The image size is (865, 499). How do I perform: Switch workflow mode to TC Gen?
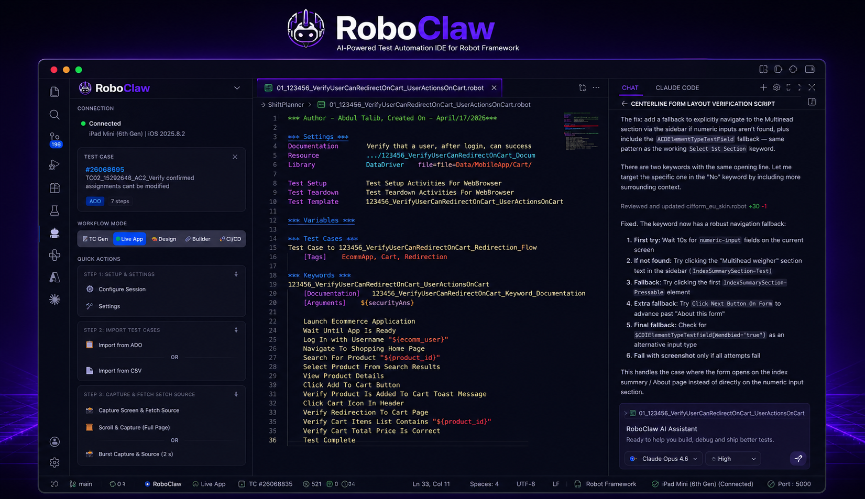click(95, 239)
